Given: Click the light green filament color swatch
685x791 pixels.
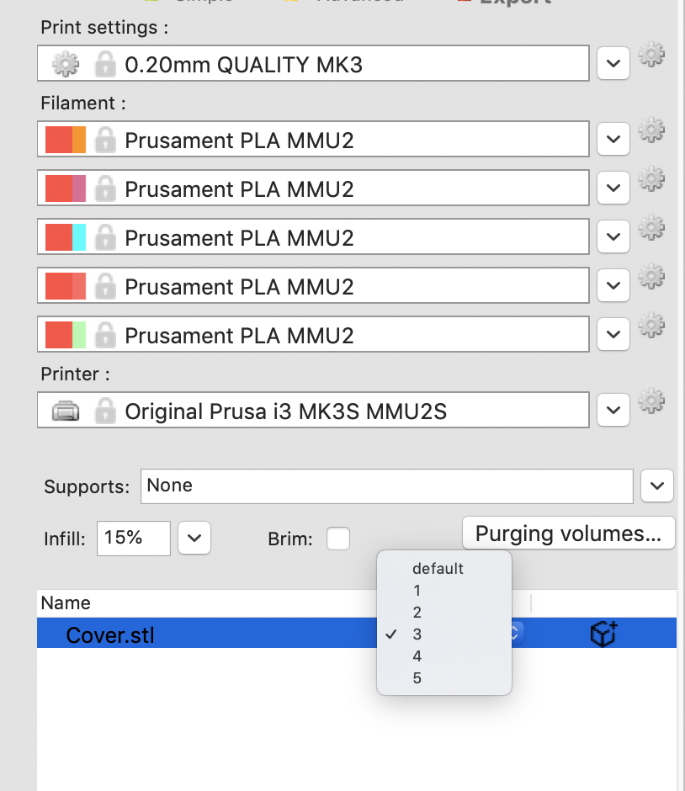Looking at the screenshot, I should tap(66, 335).
